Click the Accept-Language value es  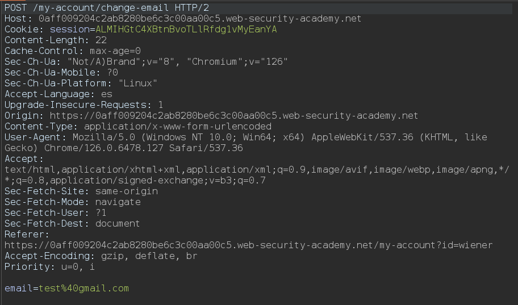[x=107, y=94]
